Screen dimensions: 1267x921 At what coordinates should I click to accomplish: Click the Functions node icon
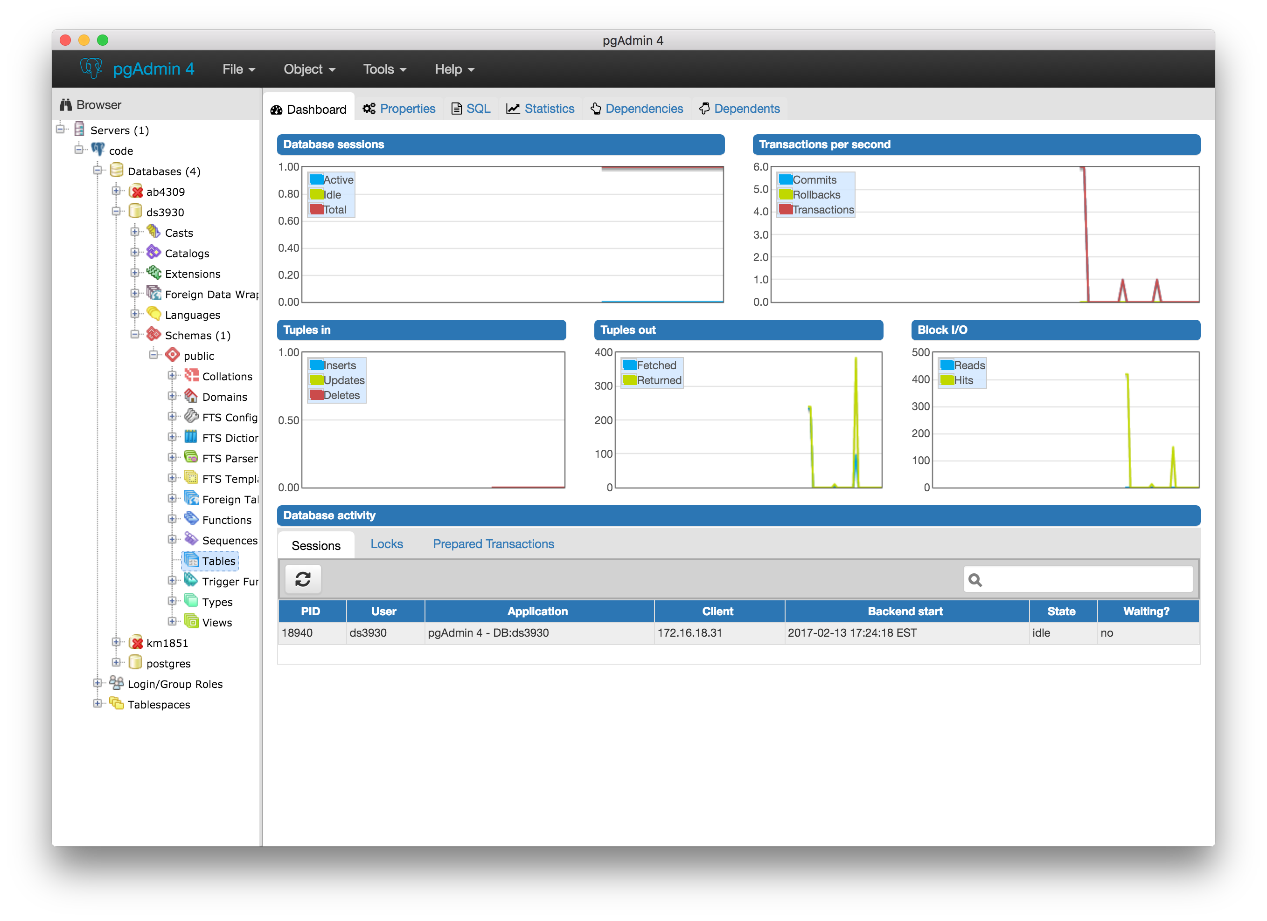191,519
